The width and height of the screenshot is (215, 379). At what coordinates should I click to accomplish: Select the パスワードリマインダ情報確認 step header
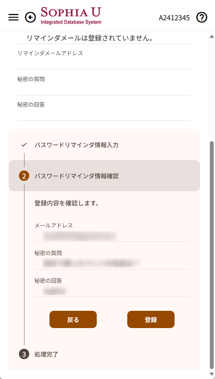[x=104, y=176]
